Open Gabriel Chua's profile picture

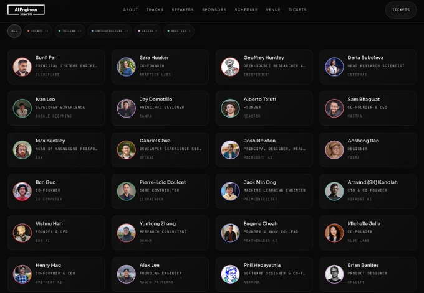[127, 150]
